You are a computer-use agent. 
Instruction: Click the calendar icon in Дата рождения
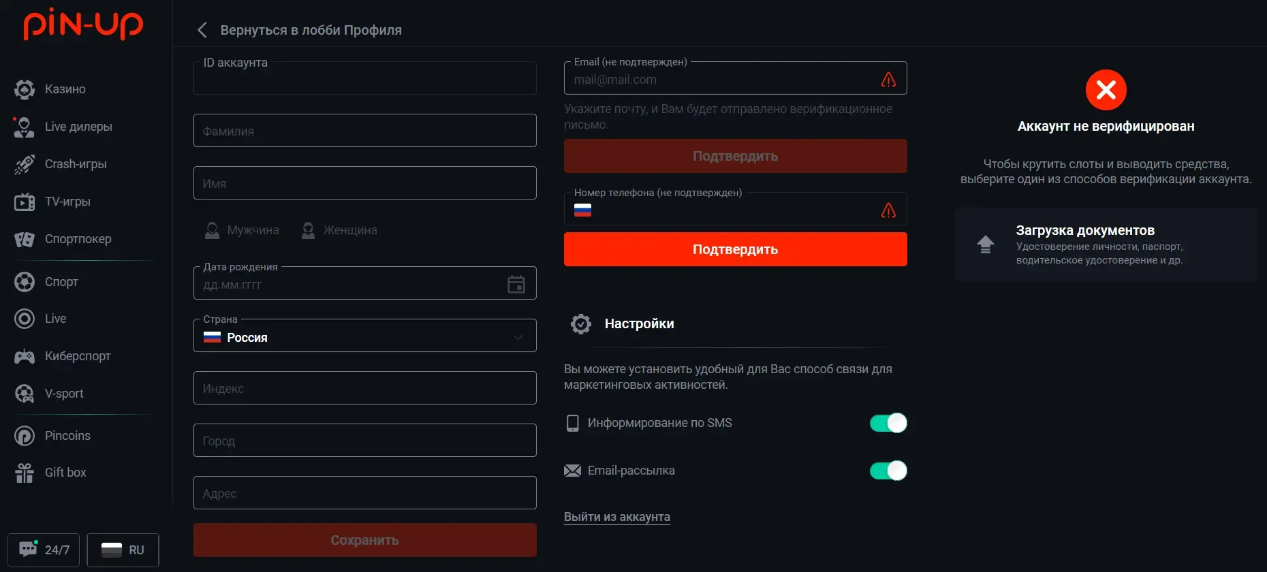click(516, 284)
